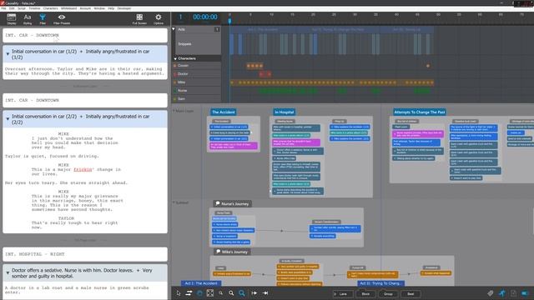Click the blue panel icon at bottom-right corner
Image resolution: width=534 pixels, height=300 pixels.
point(525,293)
